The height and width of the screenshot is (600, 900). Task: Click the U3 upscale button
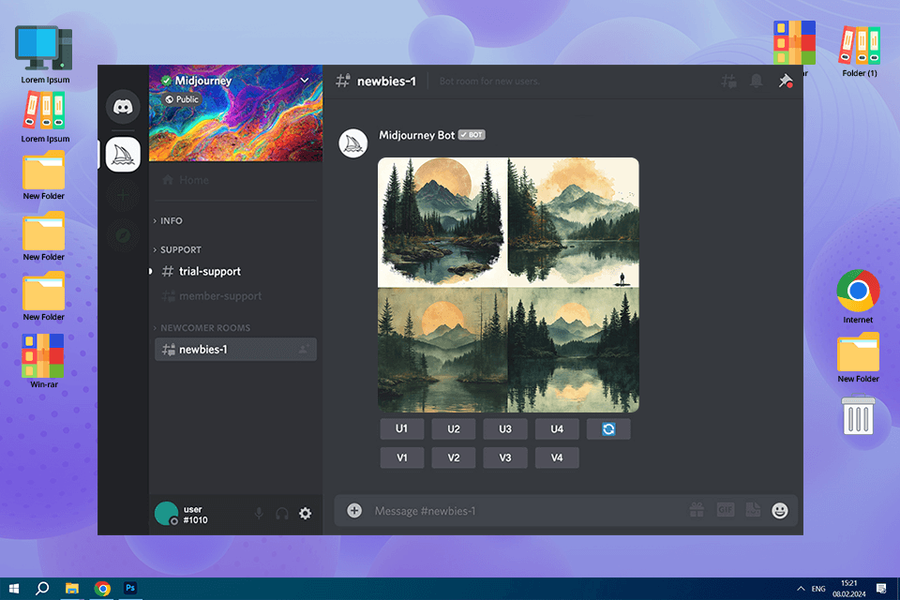(505, 428)
